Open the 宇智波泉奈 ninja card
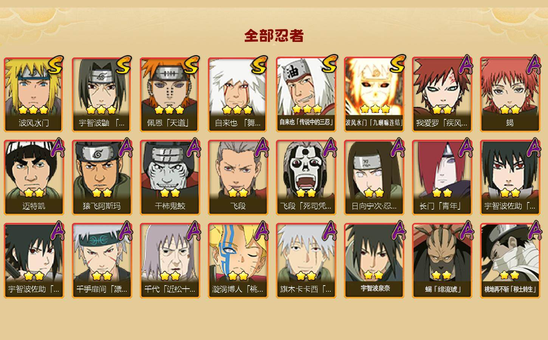Screen dimensions: 548x340 (x=374, y=261)
